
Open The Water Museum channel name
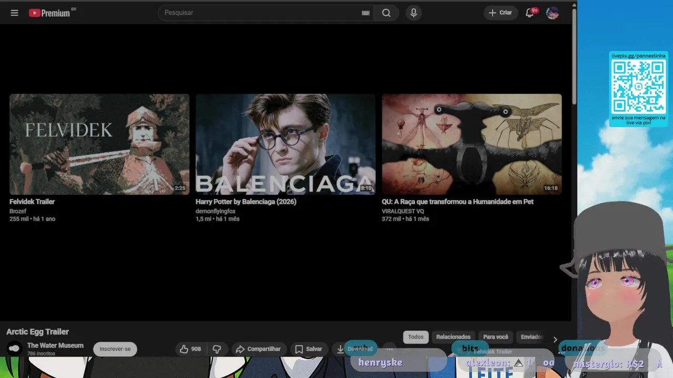point(55,345)
